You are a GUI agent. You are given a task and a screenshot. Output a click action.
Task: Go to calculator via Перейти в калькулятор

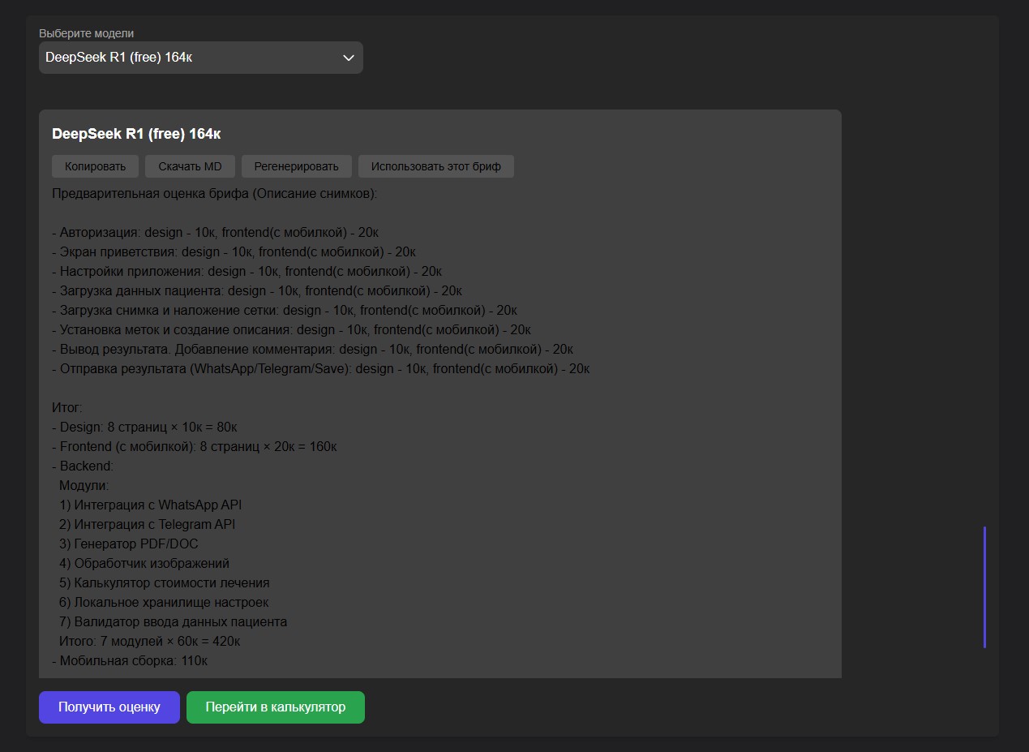click(x=275, y=707)
